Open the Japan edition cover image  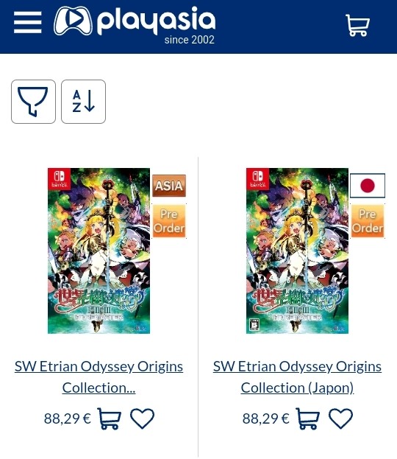298,250
